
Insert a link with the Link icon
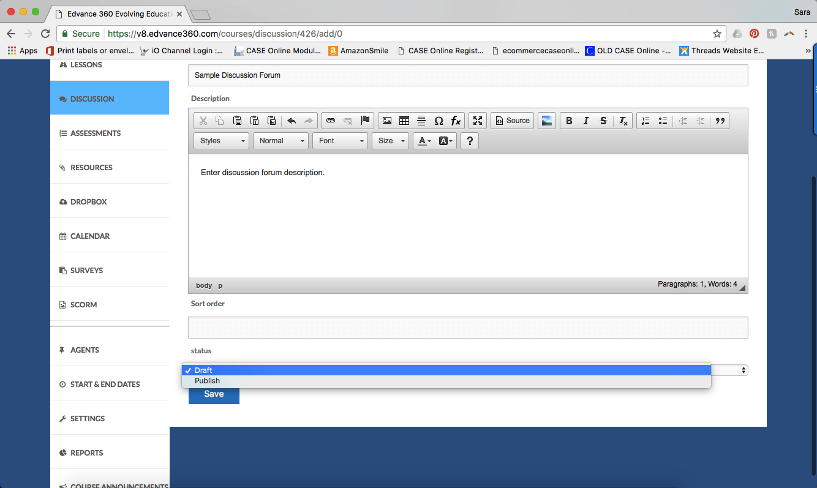[331, 121]
